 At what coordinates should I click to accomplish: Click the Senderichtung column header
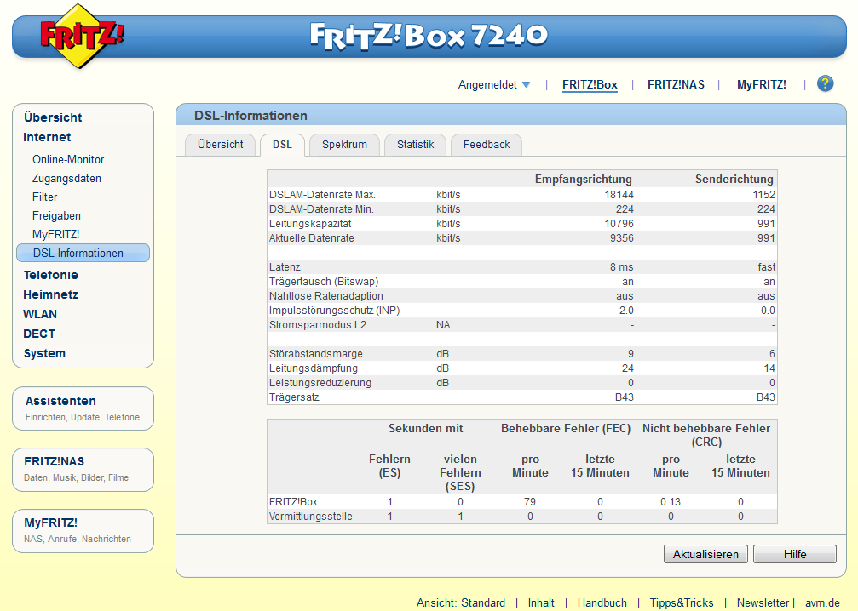pyautogui.click(x=734, y=180)
